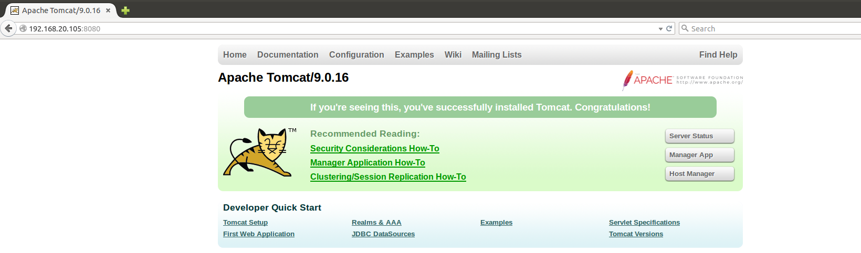Open the First Web Application link
The height and width of the screenshot is (253, 861).
[259, 234]
